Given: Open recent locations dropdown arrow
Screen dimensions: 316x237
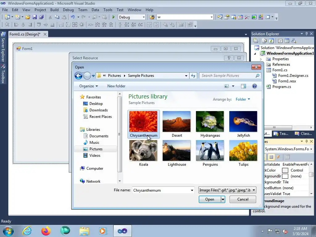Looking at the screenshot, I should tap(93, 76).
